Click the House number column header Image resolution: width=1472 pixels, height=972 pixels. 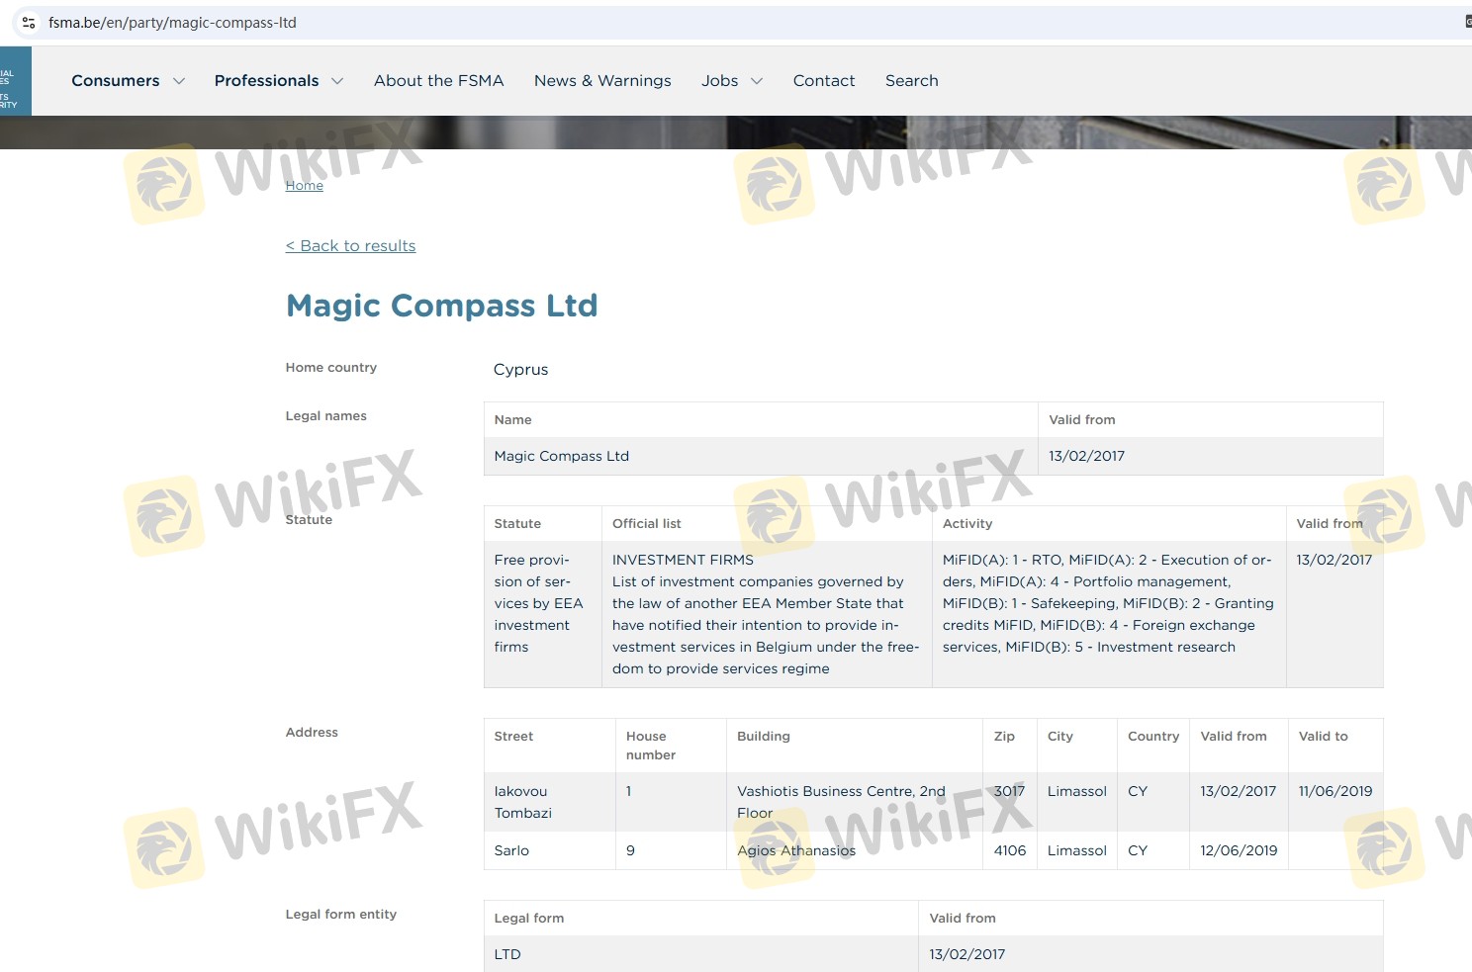[651, 746]
